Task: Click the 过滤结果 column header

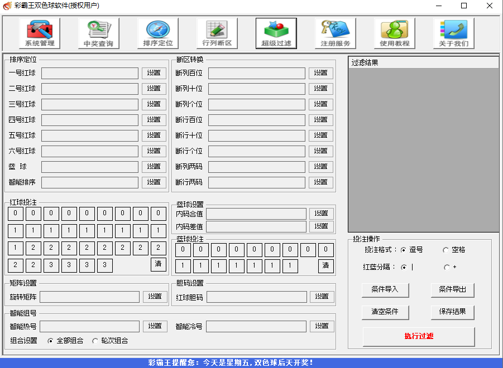Action: pyautogui.click(x=423, y=62)
